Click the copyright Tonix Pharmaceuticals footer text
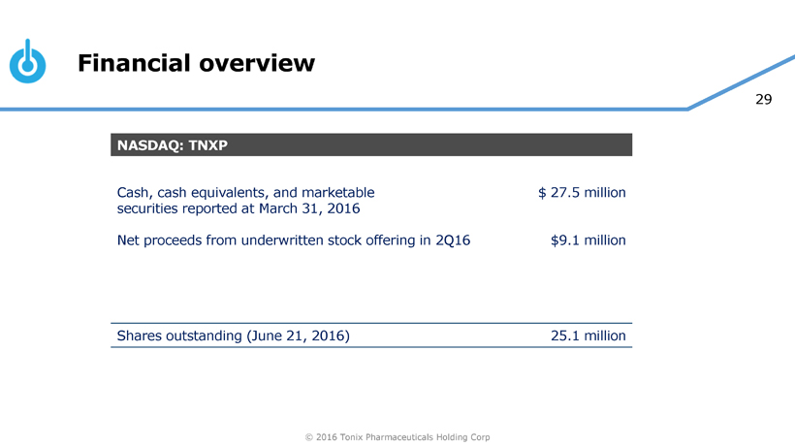 397,437
